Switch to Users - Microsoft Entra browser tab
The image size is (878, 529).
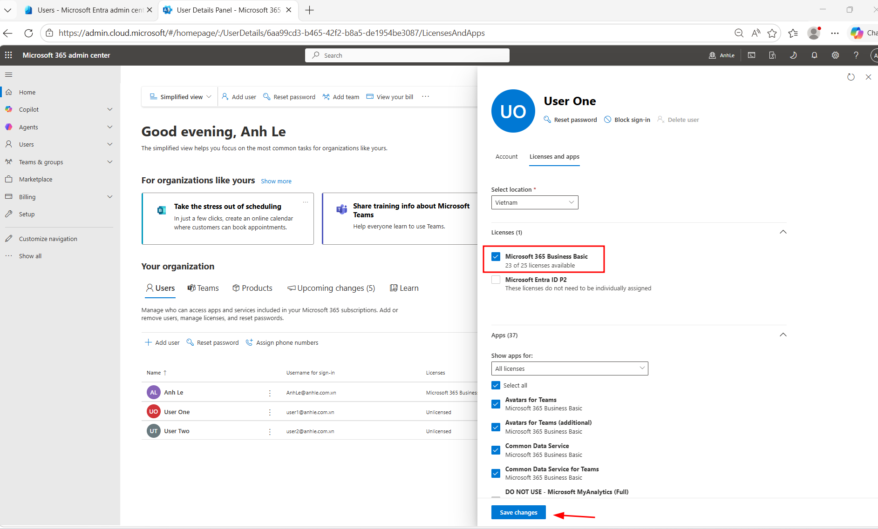88,10
